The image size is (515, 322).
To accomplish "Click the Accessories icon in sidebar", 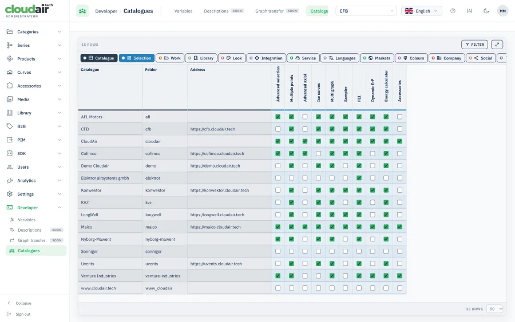I will 10,86.
